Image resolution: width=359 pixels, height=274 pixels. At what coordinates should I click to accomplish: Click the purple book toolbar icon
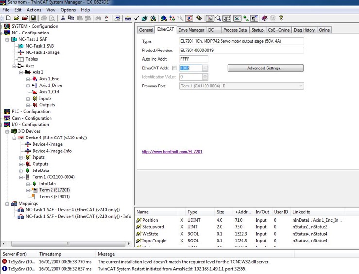[264, 18]
